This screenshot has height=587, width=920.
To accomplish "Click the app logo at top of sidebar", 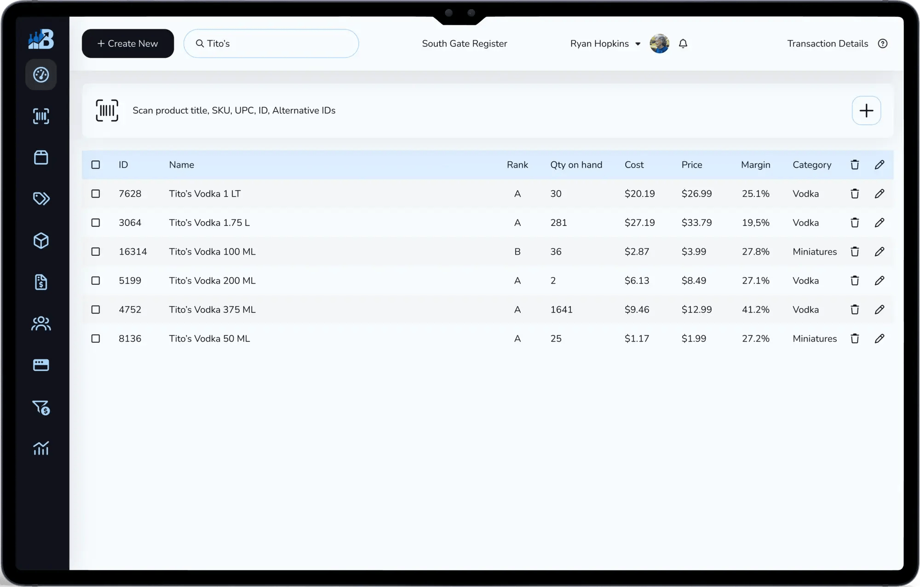I will [41, 39].
